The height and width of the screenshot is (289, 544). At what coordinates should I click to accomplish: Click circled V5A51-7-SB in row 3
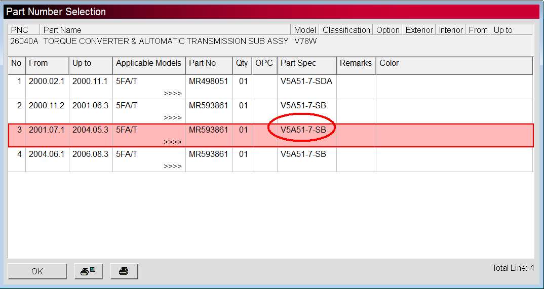coord(303,130)
